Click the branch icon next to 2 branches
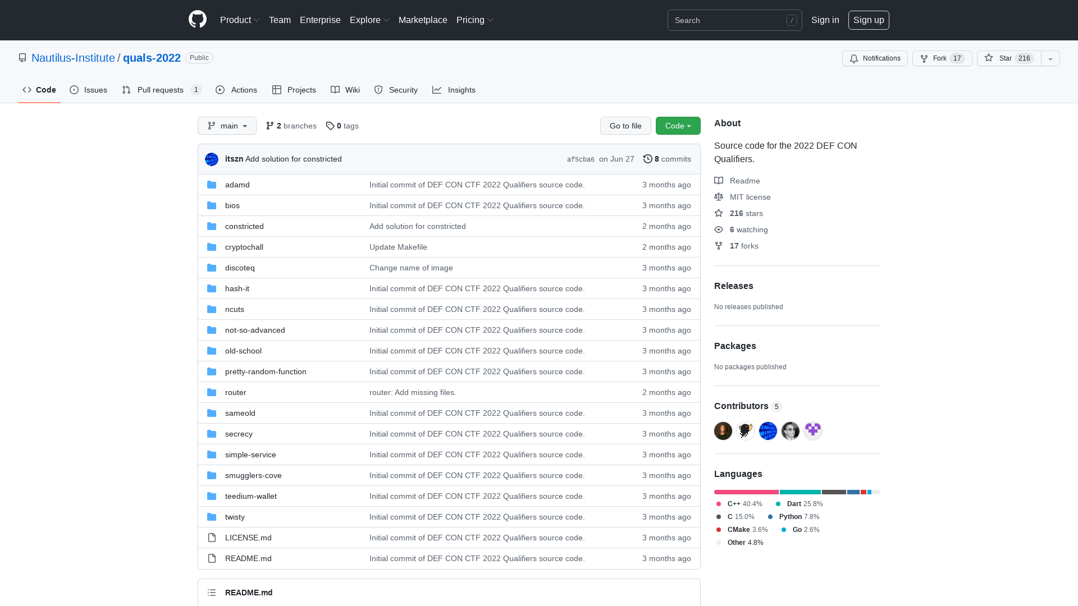 click(x=270, y=126)
